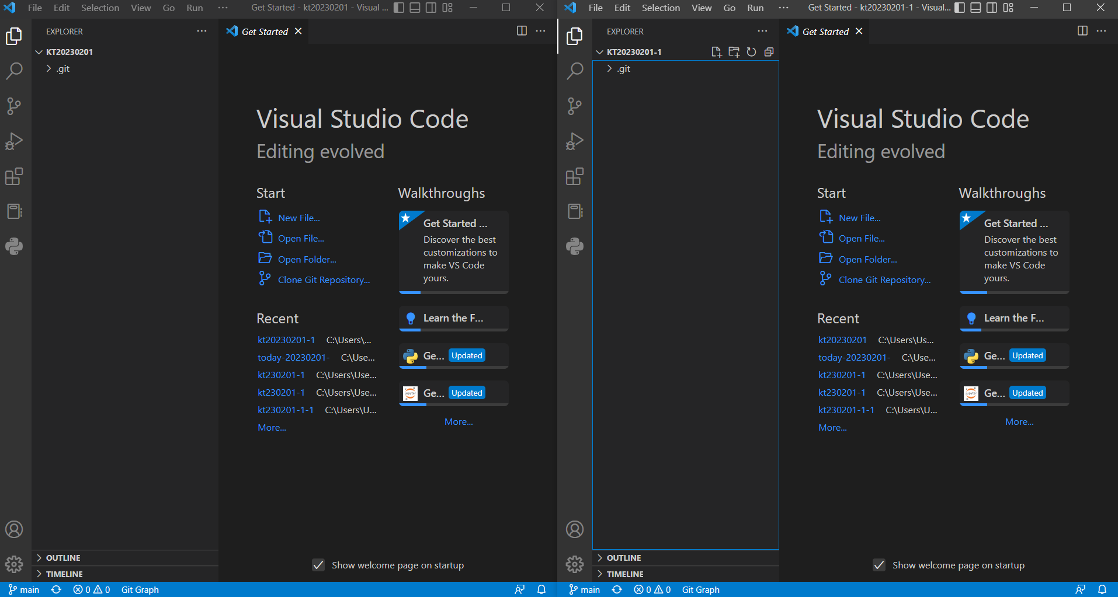
Task: Toggle primary side bar in left window title bar
Action: [x=399, y=8]
